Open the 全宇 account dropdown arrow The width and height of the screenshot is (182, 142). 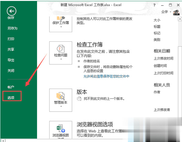pos(170,12)
